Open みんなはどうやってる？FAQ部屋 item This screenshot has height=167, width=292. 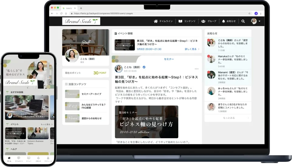click(x=86, y=106)
